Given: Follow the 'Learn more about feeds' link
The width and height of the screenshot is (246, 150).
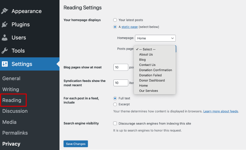Looking at the screenshot, I should 221,111.
